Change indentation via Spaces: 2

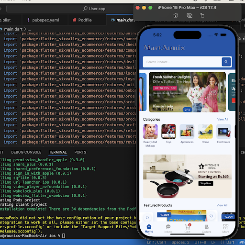coord(180,242)
